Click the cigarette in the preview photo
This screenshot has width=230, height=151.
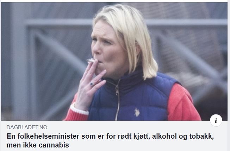91,61
